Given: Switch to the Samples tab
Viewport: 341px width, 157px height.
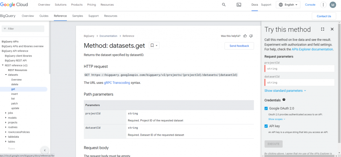Looking at the screenshot, I should click(78, 16).
